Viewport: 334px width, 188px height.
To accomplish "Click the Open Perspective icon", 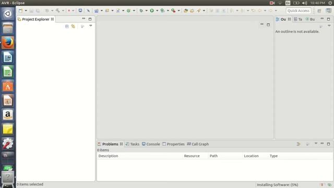I will click(319, 10).
